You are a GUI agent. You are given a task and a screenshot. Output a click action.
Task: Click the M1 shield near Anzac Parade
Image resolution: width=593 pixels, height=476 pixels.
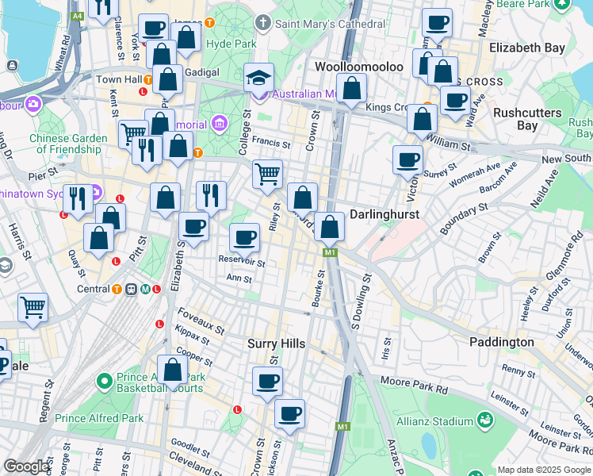(342, 427)
